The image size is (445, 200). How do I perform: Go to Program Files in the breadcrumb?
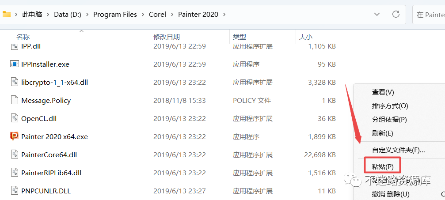coord(115,15)
